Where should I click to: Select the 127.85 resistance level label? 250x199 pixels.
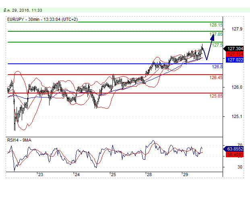click(x=216, y=34)
